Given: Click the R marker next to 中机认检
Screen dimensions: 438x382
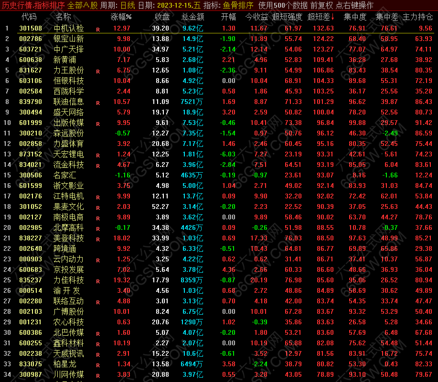Looking at the screenshot, I should click(98, 29).
